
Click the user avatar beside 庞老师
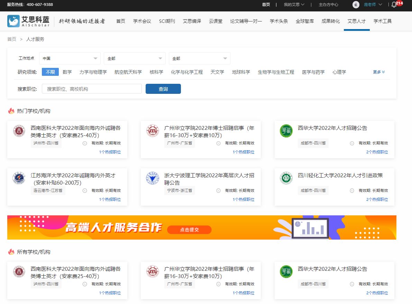(356, 5)
